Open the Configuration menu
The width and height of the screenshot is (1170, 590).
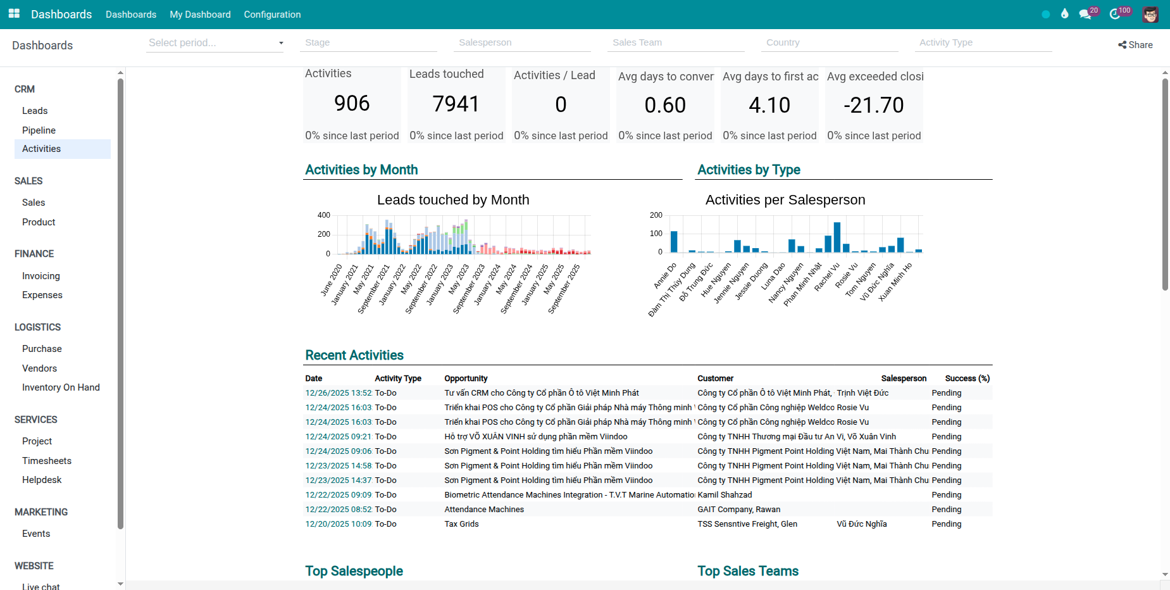coord(272,14)
